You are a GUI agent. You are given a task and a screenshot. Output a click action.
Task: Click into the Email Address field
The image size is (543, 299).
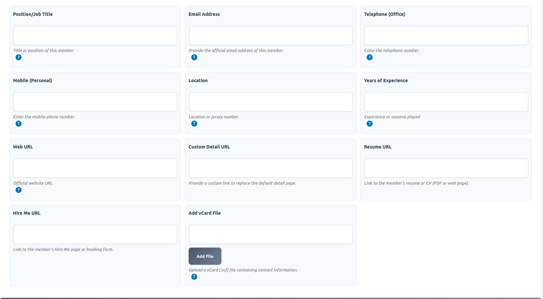[x=271, y=35]
